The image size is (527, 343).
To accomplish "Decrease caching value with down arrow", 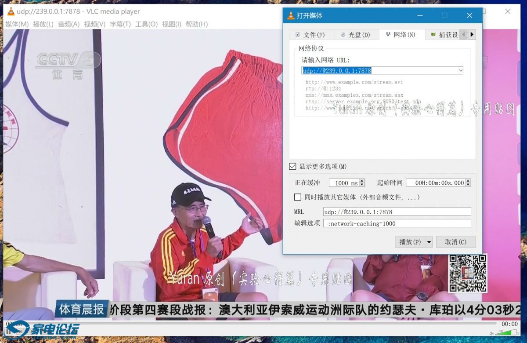I will click(362, 185).
